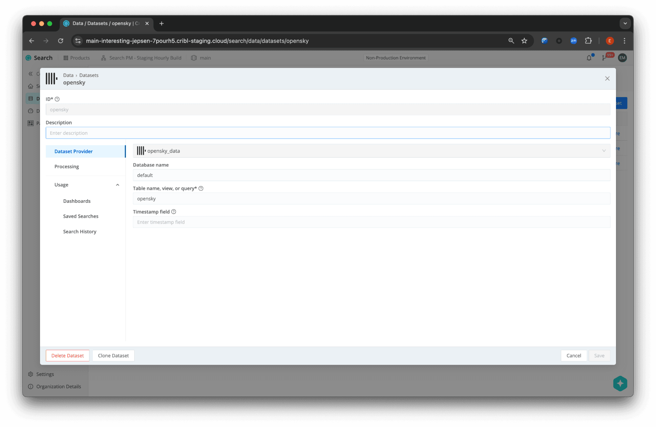
Task: Switch to the Processing tab
Action: click(x=67, y=166)
